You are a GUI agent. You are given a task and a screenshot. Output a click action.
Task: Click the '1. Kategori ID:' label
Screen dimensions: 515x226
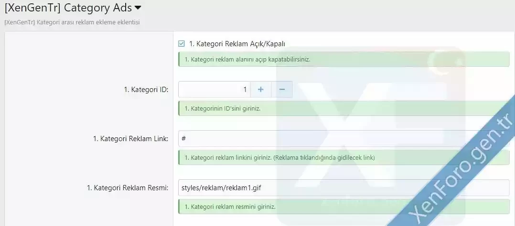pos(146,90)
